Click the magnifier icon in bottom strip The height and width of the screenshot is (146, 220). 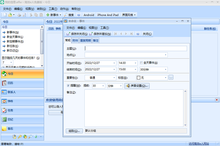tap(30, 137)
